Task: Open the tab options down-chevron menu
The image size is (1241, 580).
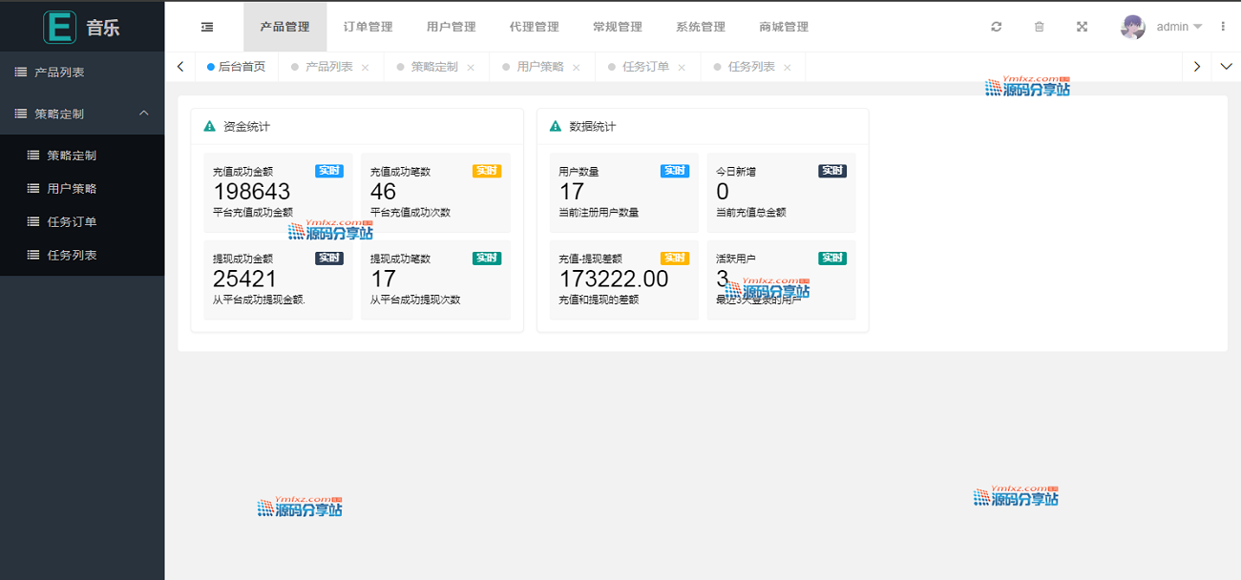Action: point(1227,67)
